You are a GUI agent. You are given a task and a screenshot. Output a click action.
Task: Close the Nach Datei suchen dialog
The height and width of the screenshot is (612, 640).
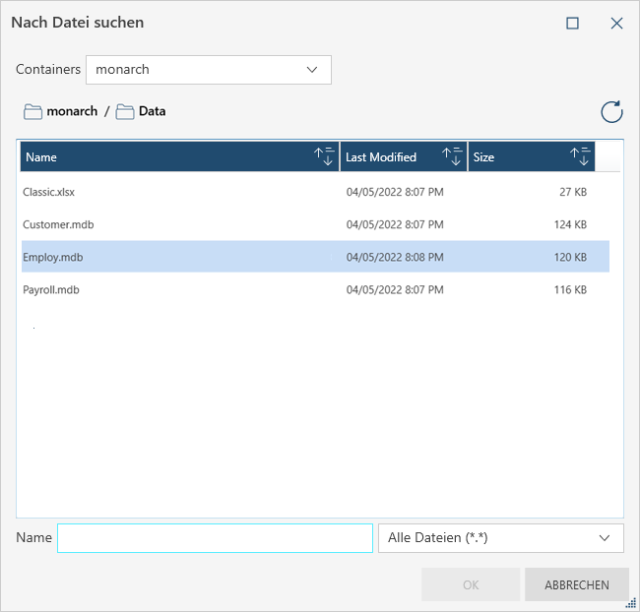pyautogui.click(x=616, y=23)
